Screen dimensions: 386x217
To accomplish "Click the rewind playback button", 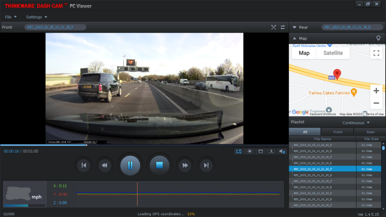I will click(x=105, y=166).
